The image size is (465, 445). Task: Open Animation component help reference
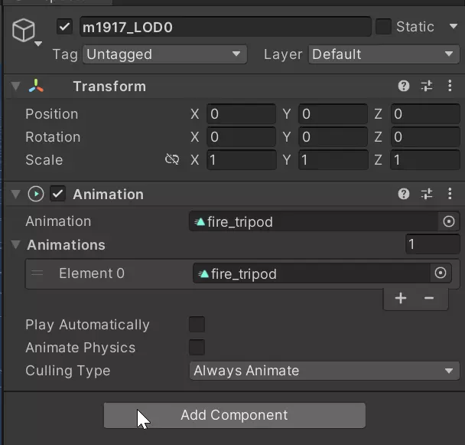click(404, 195)
